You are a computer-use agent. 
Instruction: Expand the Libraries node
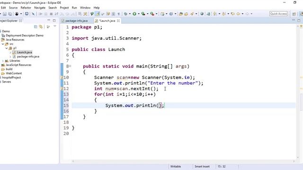pos(3,61)
